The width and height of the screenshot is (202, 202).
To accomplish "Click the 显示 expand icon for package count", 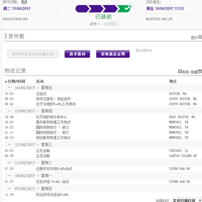I will click(x=200, y=37).
